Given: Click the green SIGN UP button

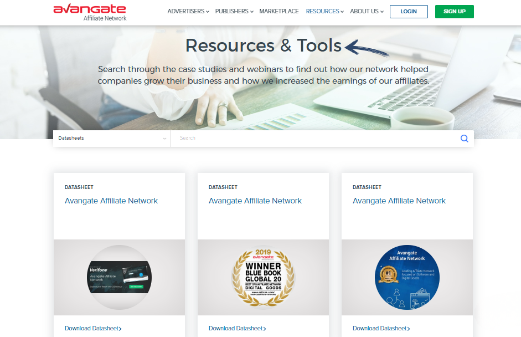Looking at the screenshot, I should tap(454, 11).
